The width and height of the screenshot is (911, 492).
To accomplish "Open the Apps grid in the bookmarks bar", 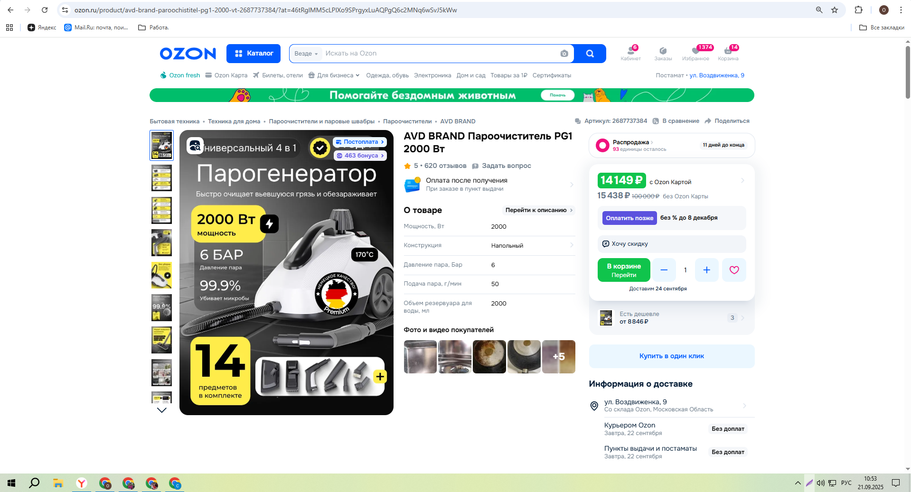I will (9, 28).
